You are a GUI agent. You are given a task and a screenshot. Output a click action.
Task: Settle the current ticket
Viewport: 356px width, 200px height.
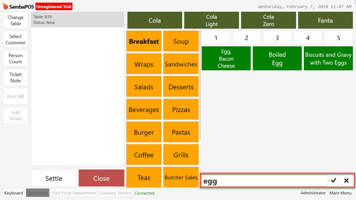click(53, 178)
